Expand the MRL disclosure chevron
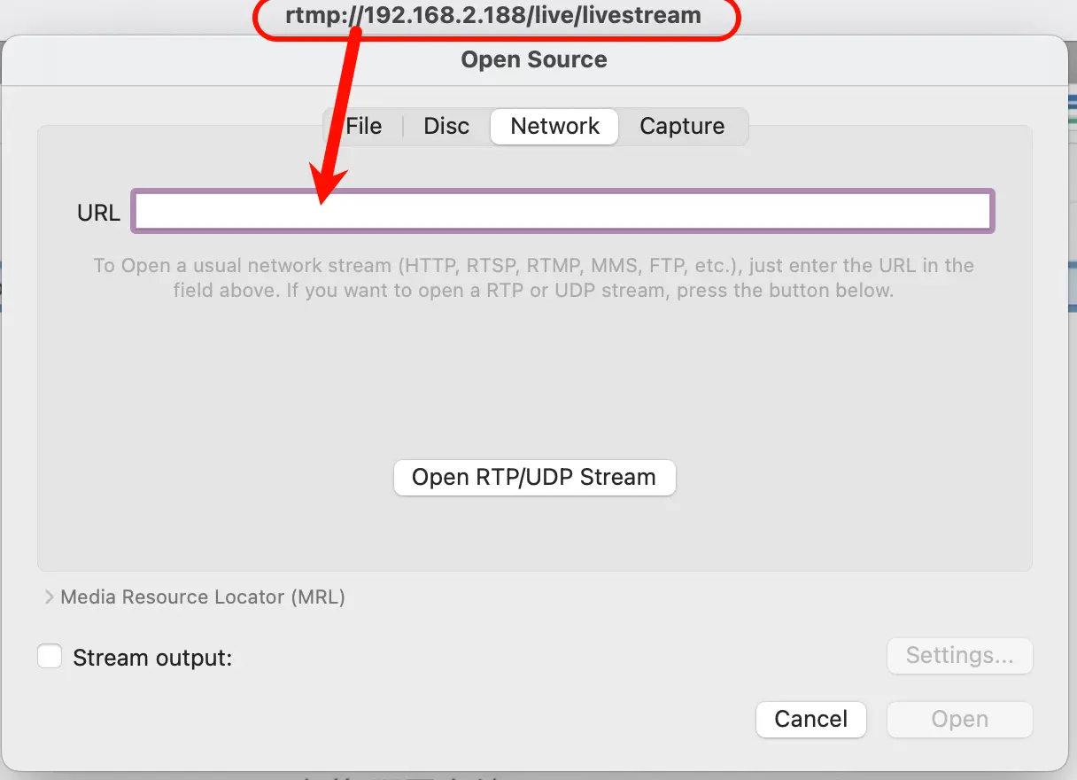This screenshot has height=780, width=1077. click(x=49, y=597)
